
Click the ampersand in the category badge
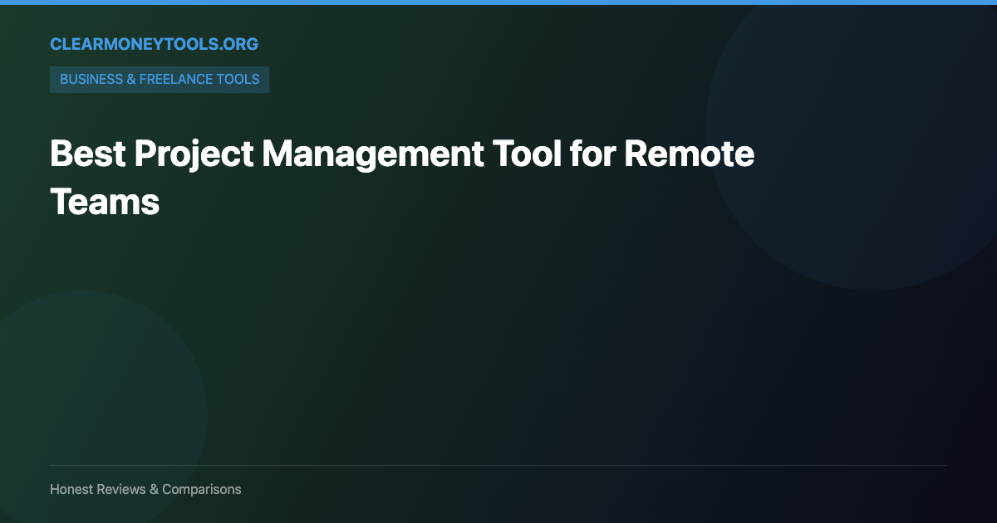(130, 79)
